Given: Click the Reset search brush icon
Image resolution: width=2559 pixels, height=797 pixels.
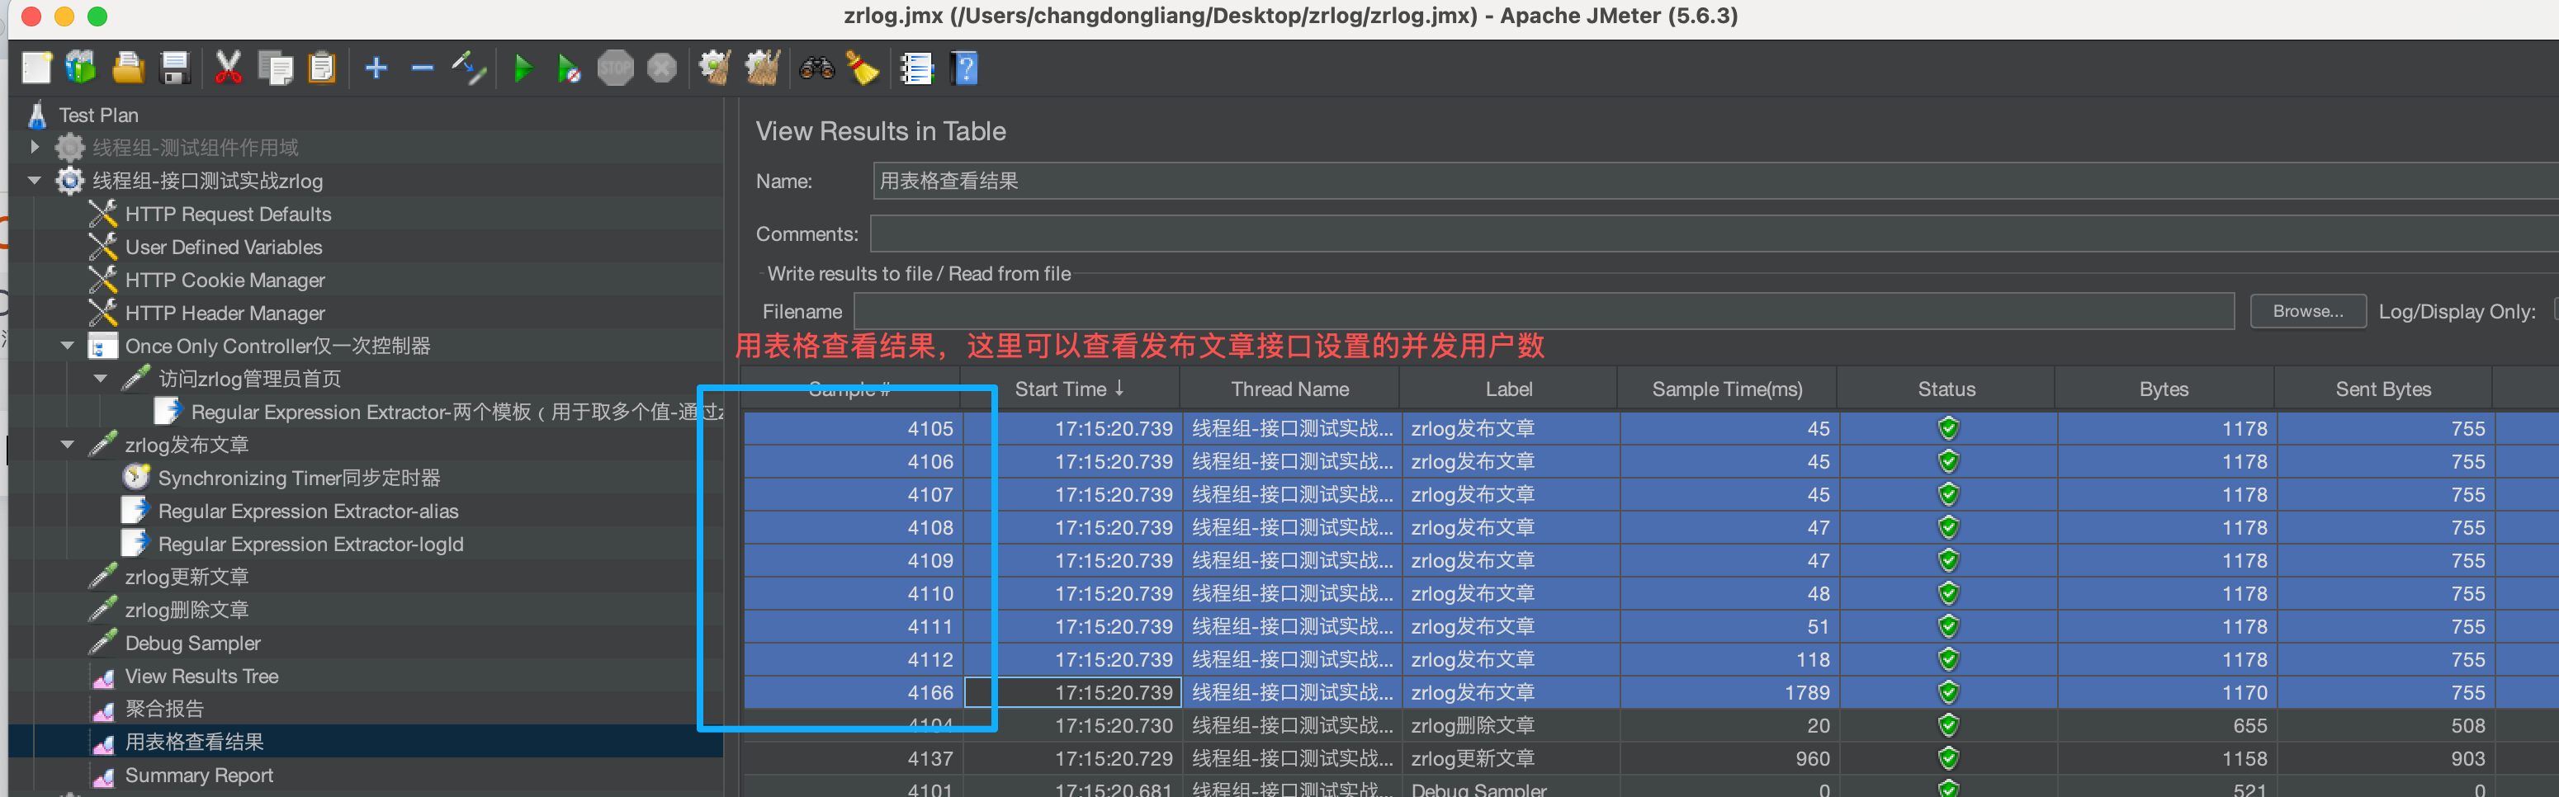Looking at the screenshot, I should (863, 68).
